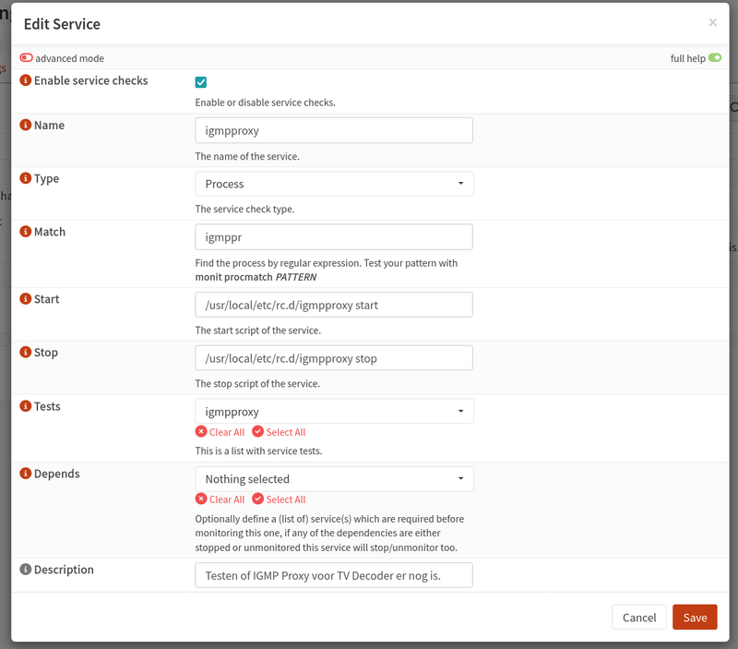Image resolution: width=738 pixels, height=649 pixels.
Task: Click the info icon next to Tests
Action: click(x=26, y=407)
